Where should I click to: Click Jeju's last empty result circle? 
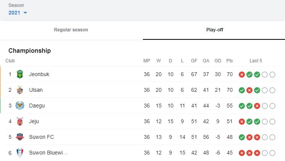click(x=272, y=122)
